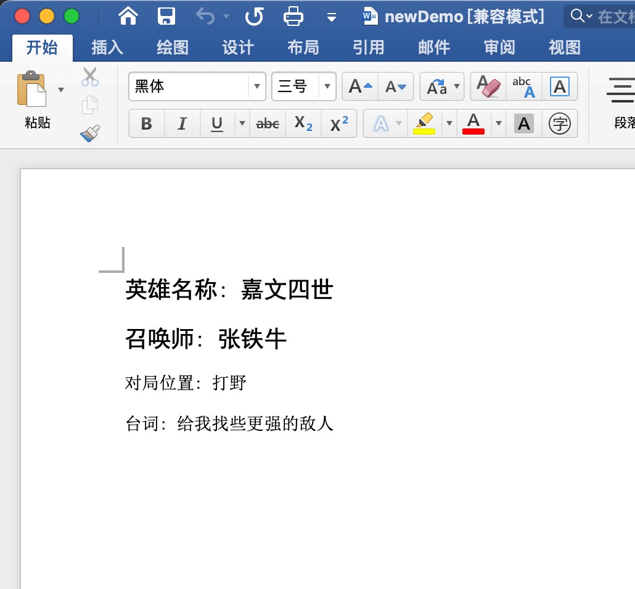Toggle underline formatting

click(x=217, y=123)
